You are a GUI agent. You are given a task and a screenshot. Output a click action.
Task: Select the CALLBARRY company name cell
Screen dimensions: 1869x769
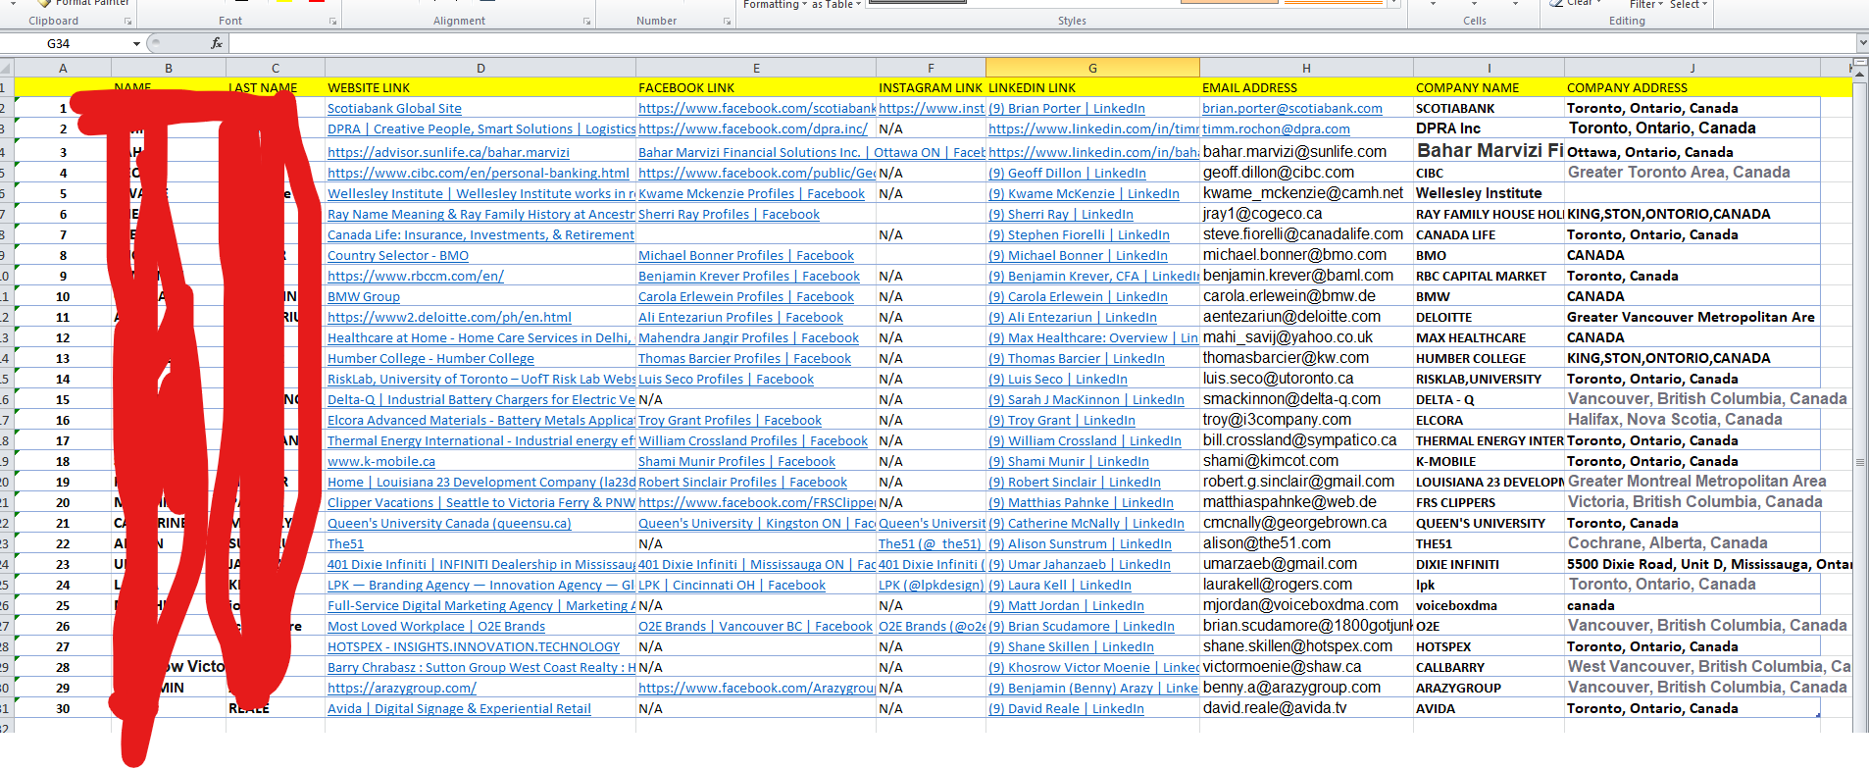(1489, 668)
